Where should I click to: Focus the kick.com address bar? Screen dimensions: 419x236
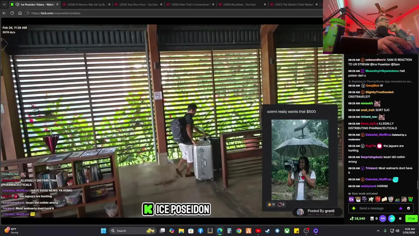(x=173, y=13)
